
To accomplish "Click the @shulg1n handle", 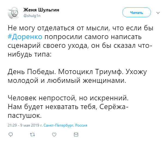I will click(32, 16).
